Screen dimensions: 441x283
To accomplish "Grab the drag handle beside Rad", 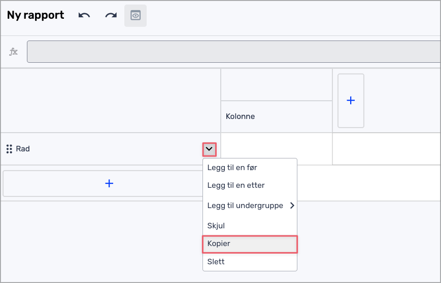I will point(9,149).
